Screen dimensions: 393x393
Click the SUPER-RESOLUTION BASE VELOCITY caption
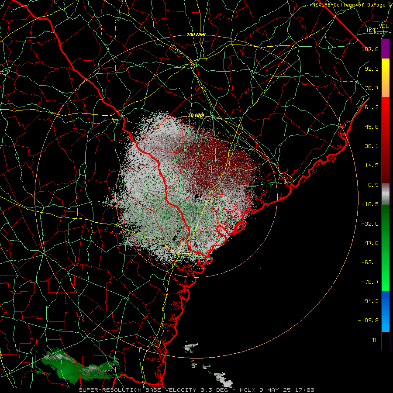tap(138, 390)
